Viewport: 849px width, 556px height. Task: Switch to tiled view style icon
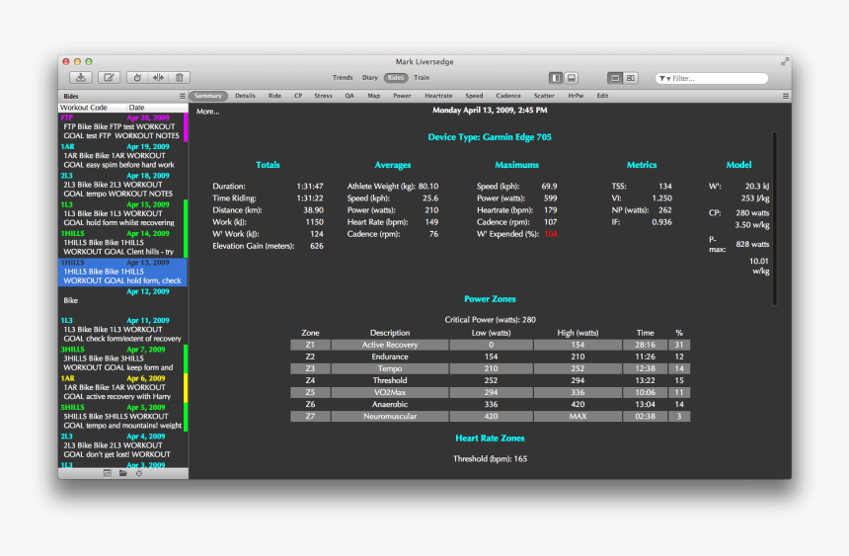pyautogui.click(x=630, y=78)
